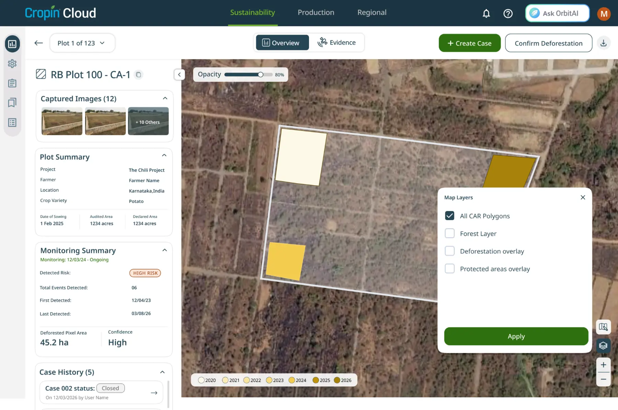The height and width of the screenshot is (410, 618).
Task: Open the notifications bell
Action: pos(486,13)
